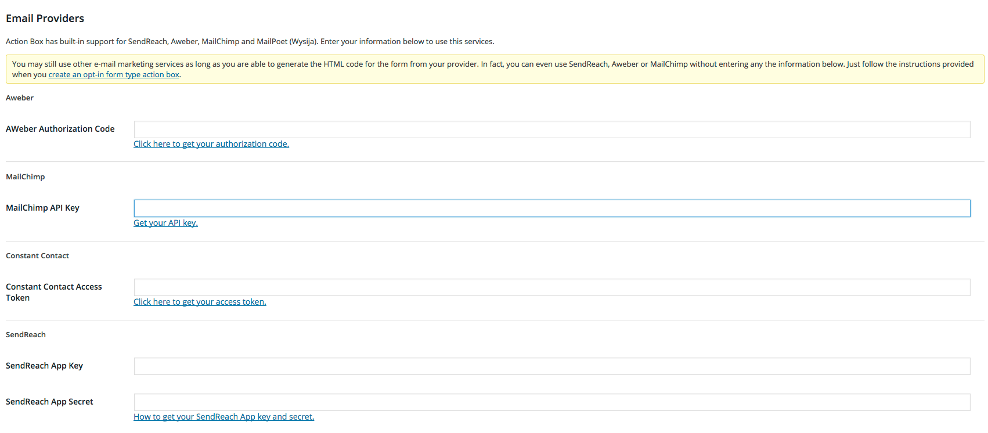Image resolution: width=988 pixels, height=433 pixels.
Task: Click the 'Action Box has built-in support' description text
Action: [x=250, y=42]
